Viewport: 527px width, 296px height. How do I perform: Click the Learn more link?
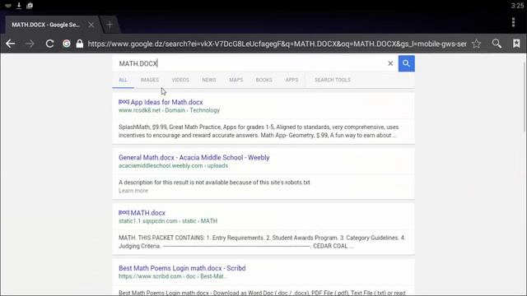click(133, 191)
